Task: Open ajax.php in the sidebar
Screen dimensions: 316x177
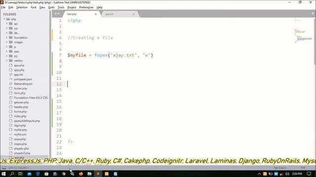Action: pos(19,65)
